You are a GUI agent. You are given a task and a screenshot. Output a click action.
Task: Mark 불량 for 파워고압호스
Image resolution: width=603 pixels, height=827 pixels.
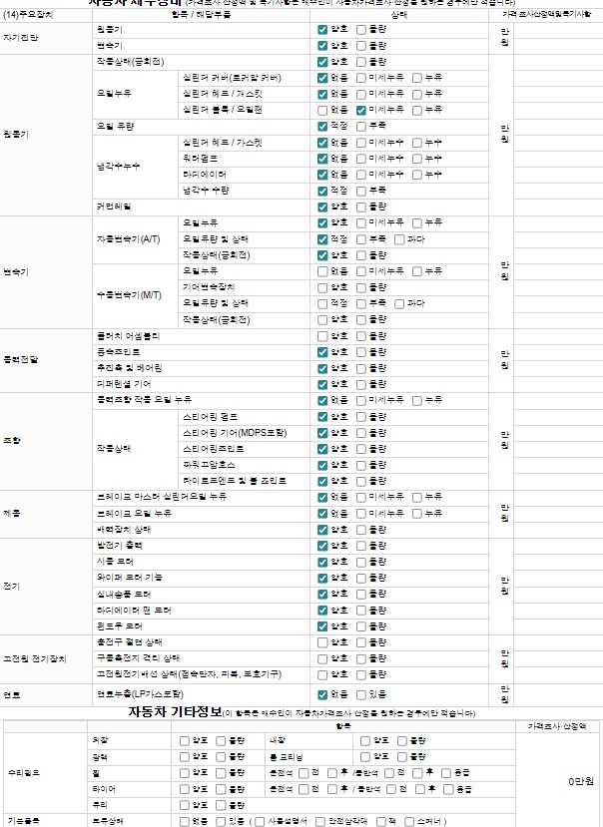click(361, 465)
